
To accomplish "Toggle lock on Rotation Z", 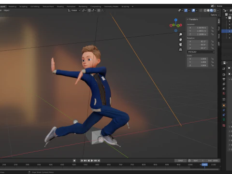I will pos(212,48).
